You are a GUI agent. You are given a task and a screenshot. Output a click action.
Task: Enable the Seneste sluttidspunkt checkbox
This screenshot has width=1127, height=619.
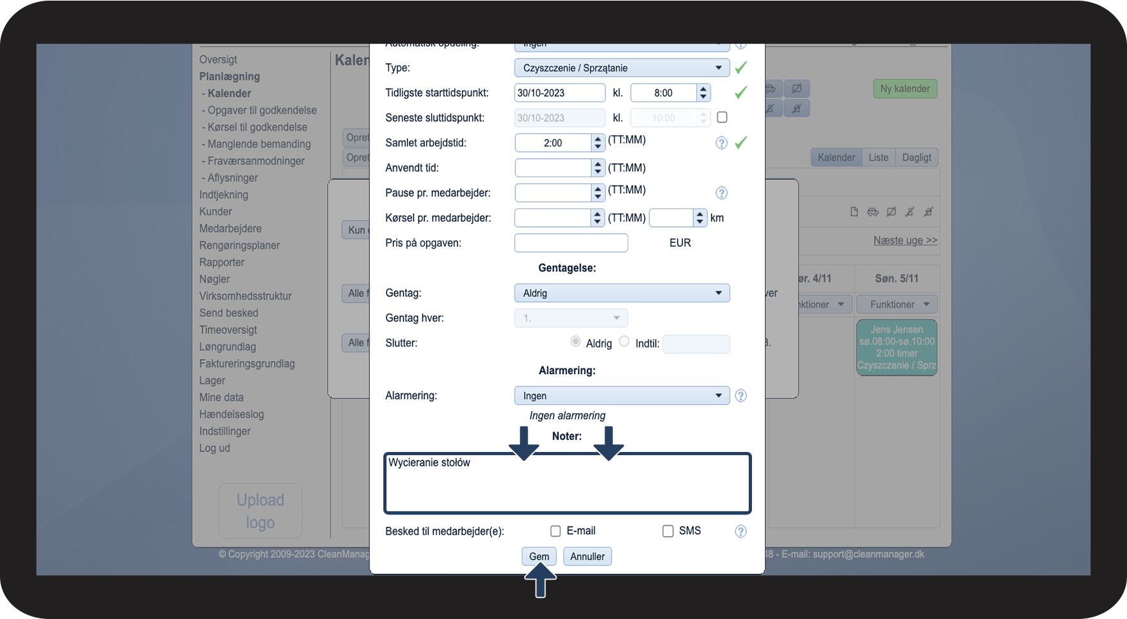tap(722, 117)
